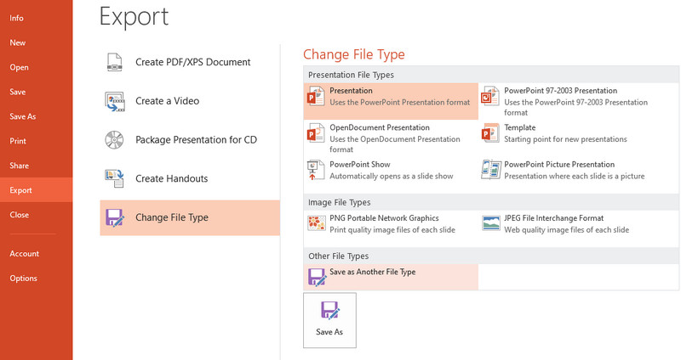The width and height of the screenshot is (681, 360).
Task: Choose the PowerPoint Show icon
Action: click(x=316, y=170)
